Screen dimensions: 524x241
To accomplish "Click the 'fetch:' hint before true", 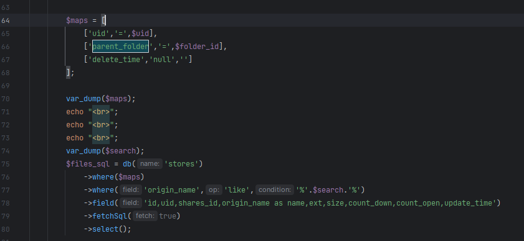I will point(145,216).
